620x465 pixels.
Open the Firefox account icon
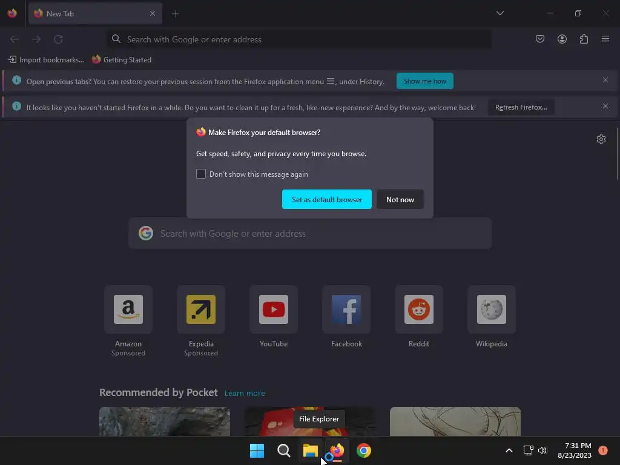pos(562,39)
